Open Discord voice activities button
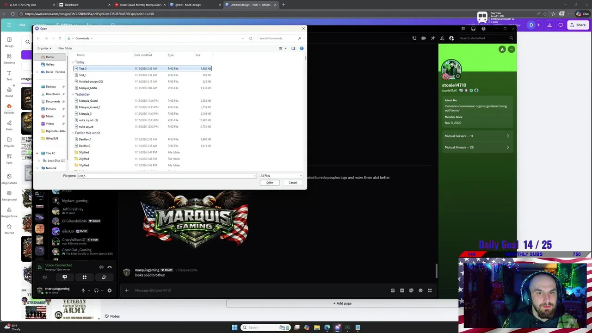Screen dimensions: 592x333 tap(85, 277)
